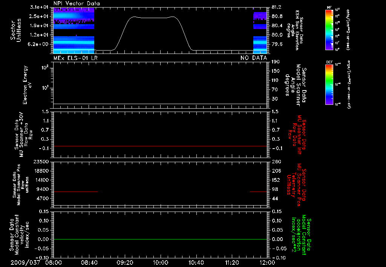Image resolution: width=386 pixels, height=267 pixels.
Task: Click the NO DATA label
Action: pyautogui.click(x=254, y=58)
